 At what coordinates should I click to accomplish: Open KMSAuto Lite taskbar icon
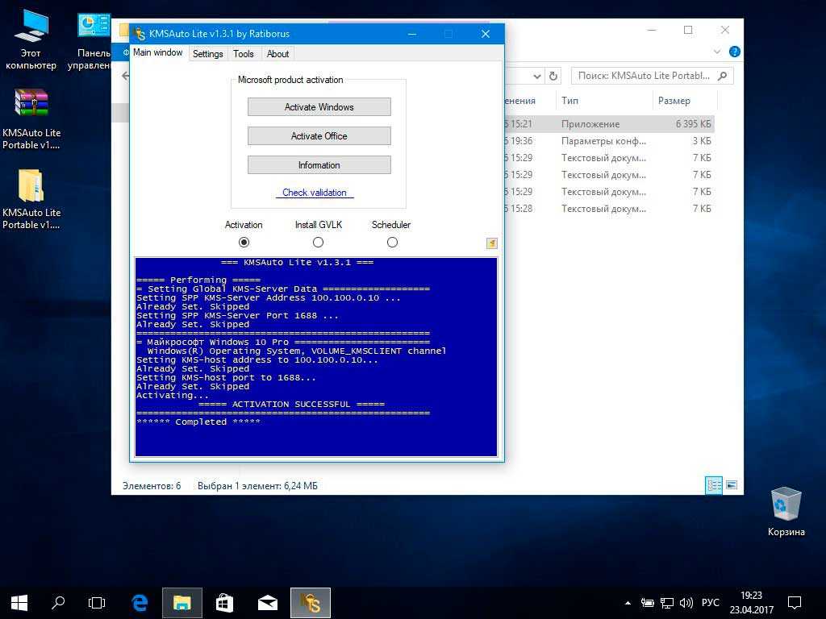click(x=311, y=603)
